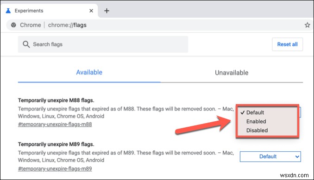Click the M88 flag description text
Screen dimensions: 314x180
pos(126,112)
